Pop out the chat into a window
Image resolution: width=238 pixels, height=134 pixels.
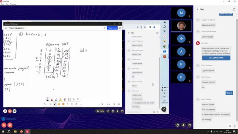234,9
